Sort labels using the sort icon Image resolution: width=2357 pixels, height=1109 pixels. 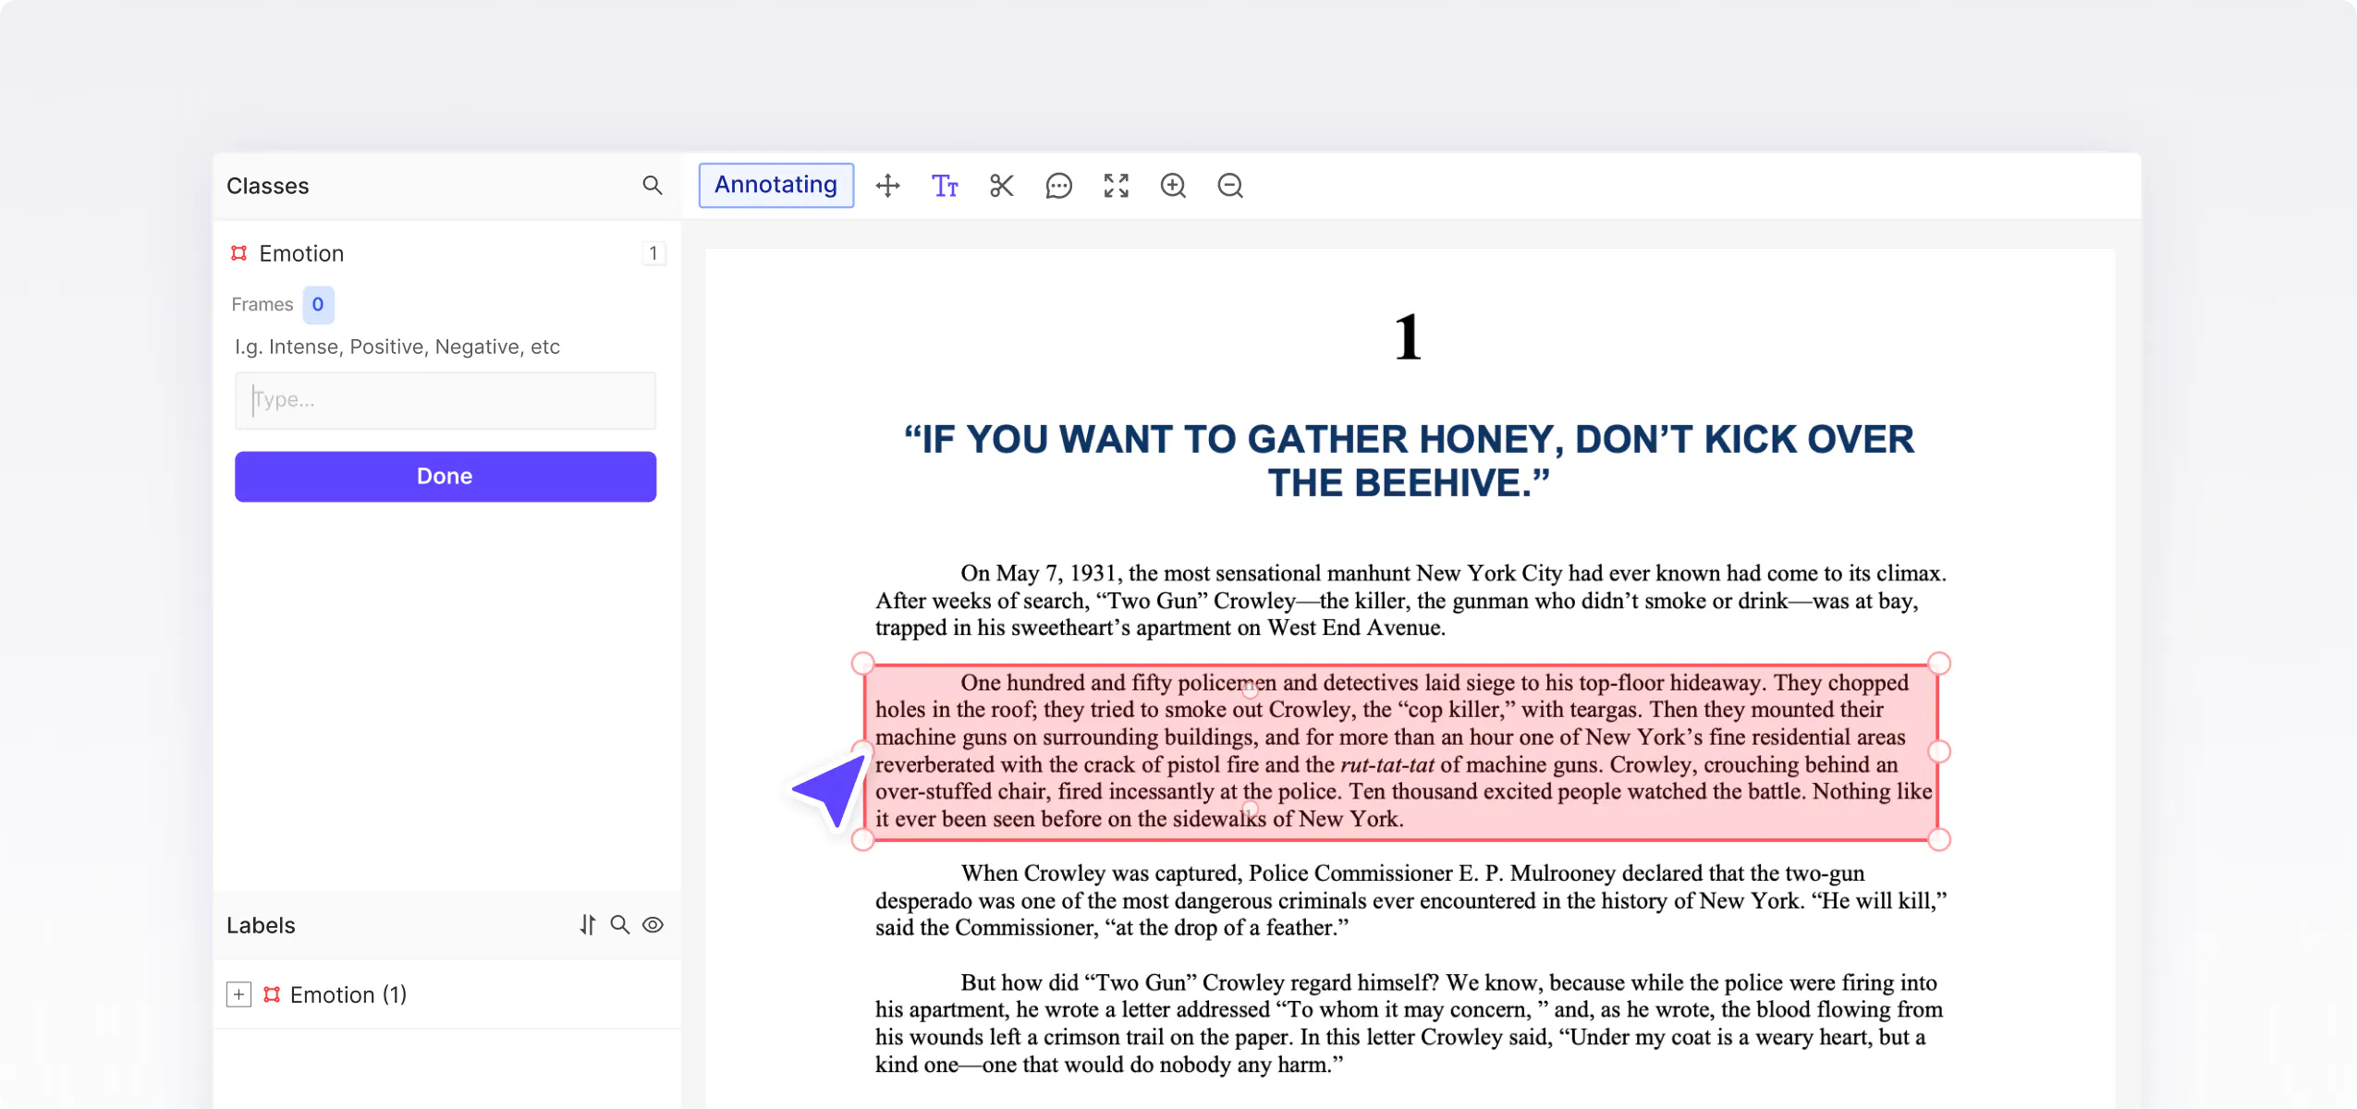588,925
